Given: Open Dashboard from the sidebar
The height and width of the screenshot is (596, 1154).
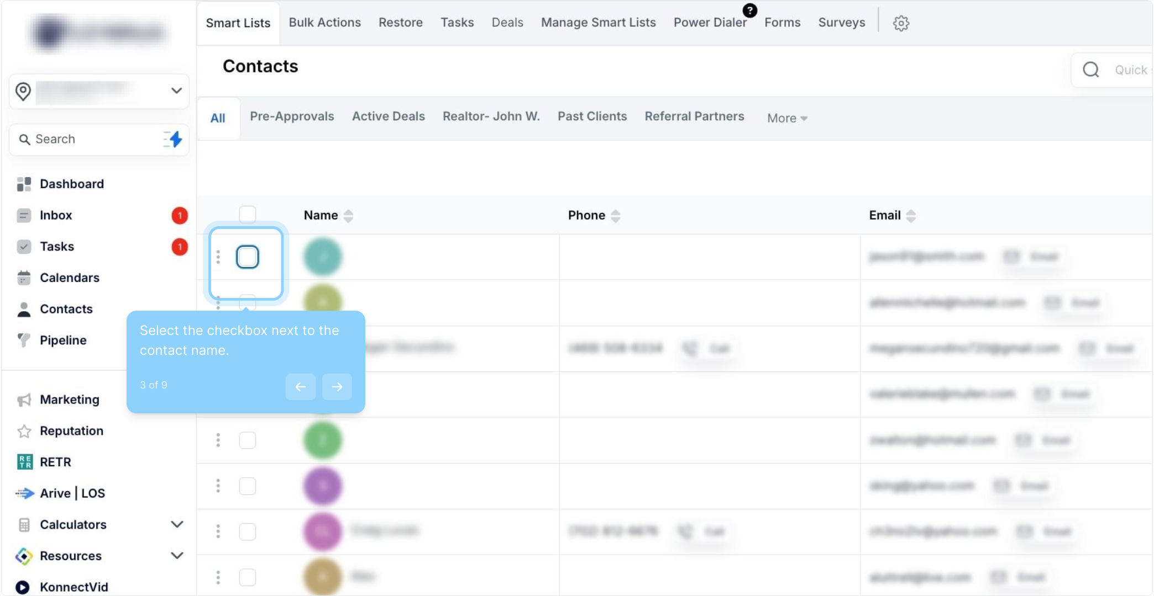Looking at the screenshot, I should (x=71, y=184).
